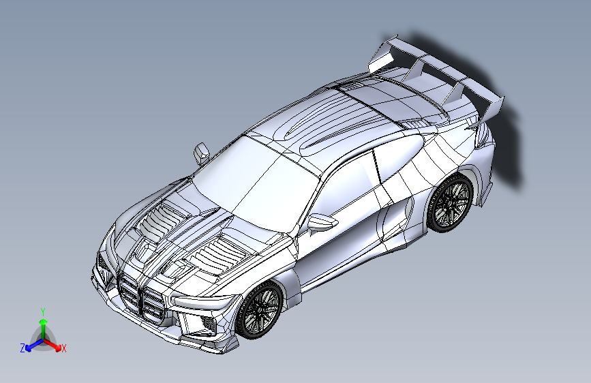Viewport: 591px width, 383px height.
Task: Click the red X axis arrow of the triad
Action: click(x=52, y=345)
